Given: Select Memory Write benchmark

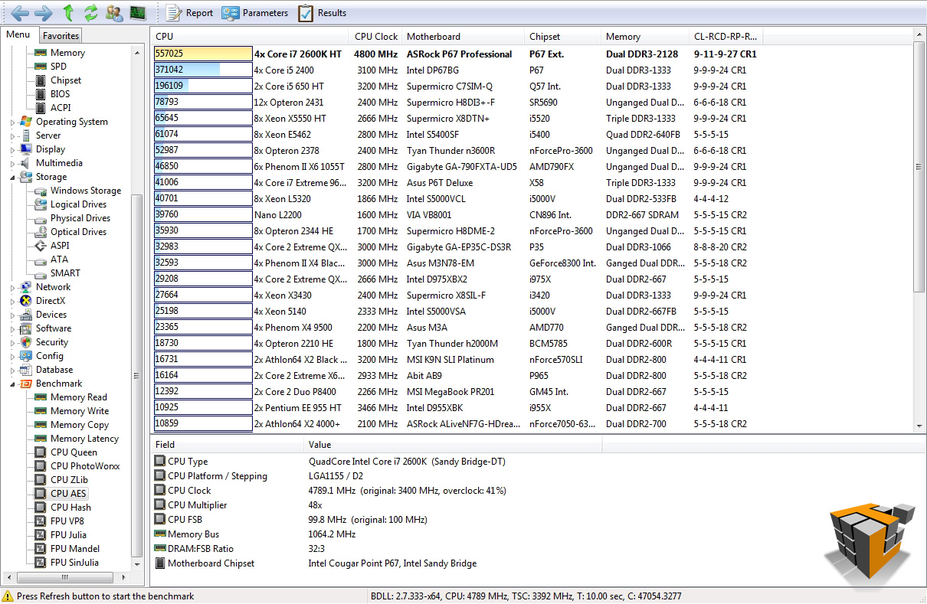Looking at the screenshot, I should pos(80,411).
